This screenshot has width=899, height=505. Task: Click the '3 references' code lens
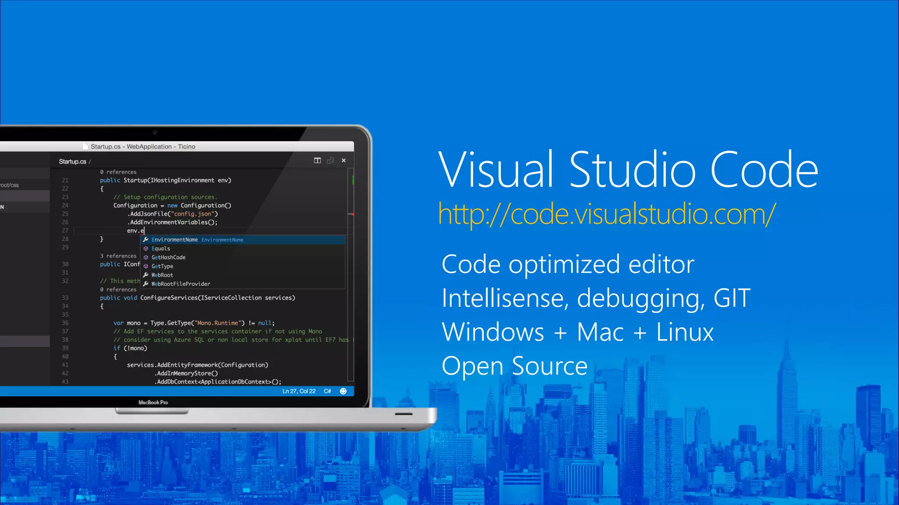click(118, 256)
